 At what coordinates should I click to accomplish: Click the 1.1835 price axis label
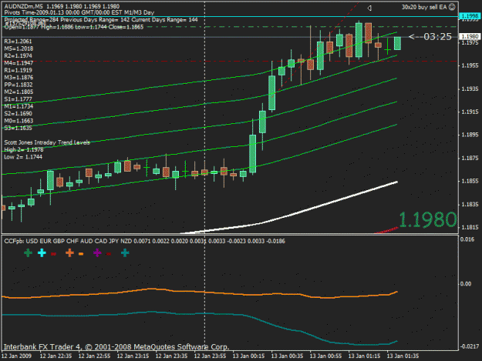coord(470,204)
